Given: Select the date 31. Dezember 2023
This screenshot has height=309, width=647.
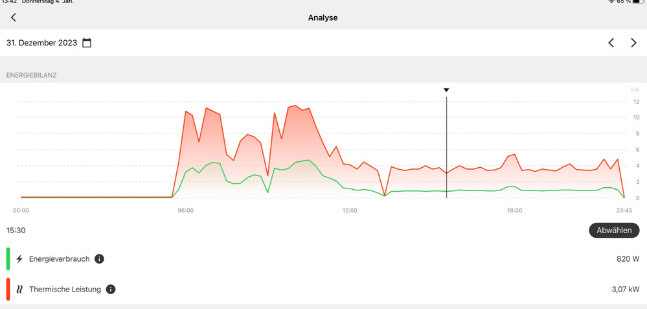Looking at the screenshot, I should tap(41, 43).
